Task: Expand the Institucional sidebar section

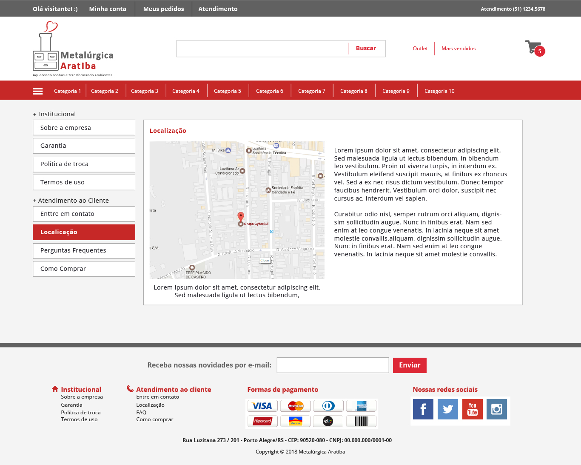Action: (54, 114)
